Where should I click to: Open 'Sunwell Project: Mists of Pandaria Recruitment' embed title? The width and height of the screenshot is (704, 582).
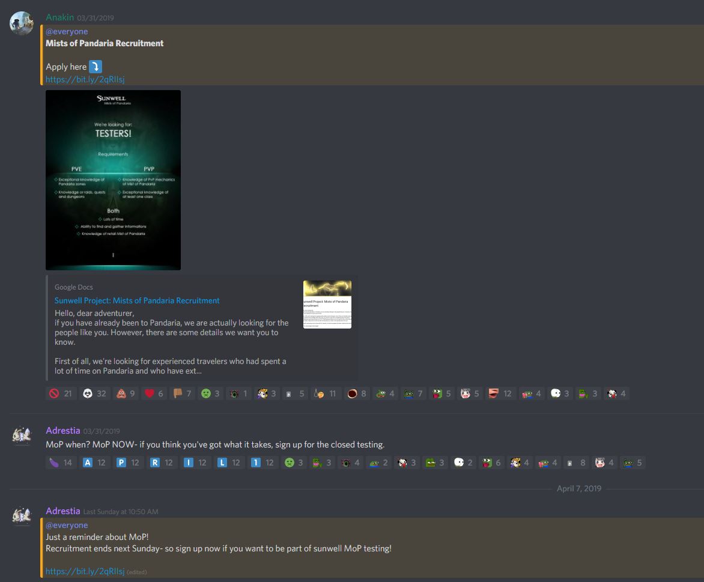[137, 300]
